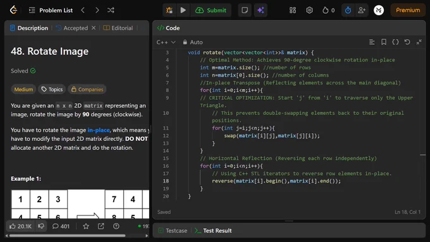The width and height of the screenshot is (430, 242).
Task: Collapse the editor fullscreen icon
Action: [x=419, y=42]
